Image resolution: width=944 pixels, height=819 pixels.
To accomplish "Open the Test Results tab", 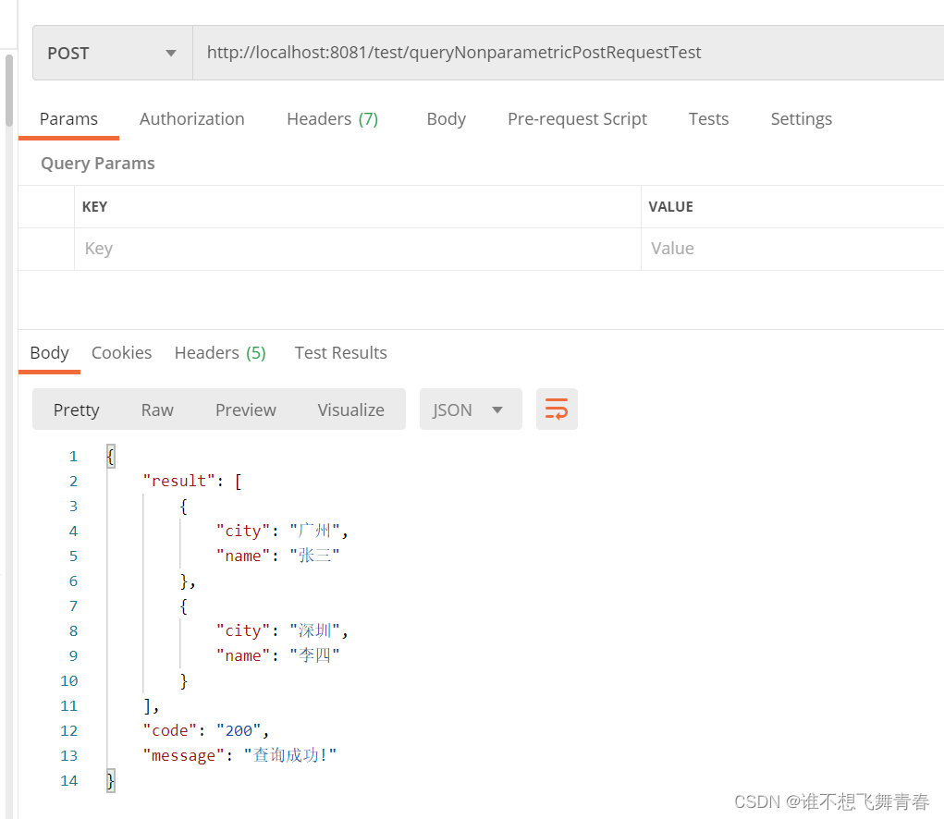I will pos(341,352).
